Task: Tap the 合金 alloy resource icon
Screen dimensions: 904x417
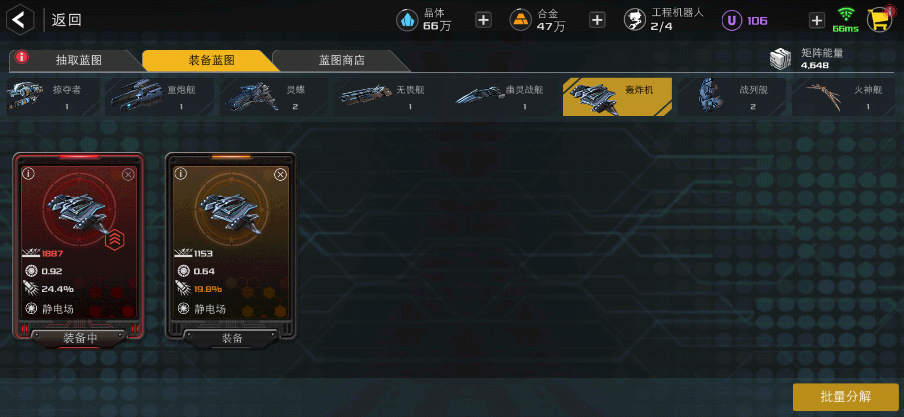Action: 520,20
